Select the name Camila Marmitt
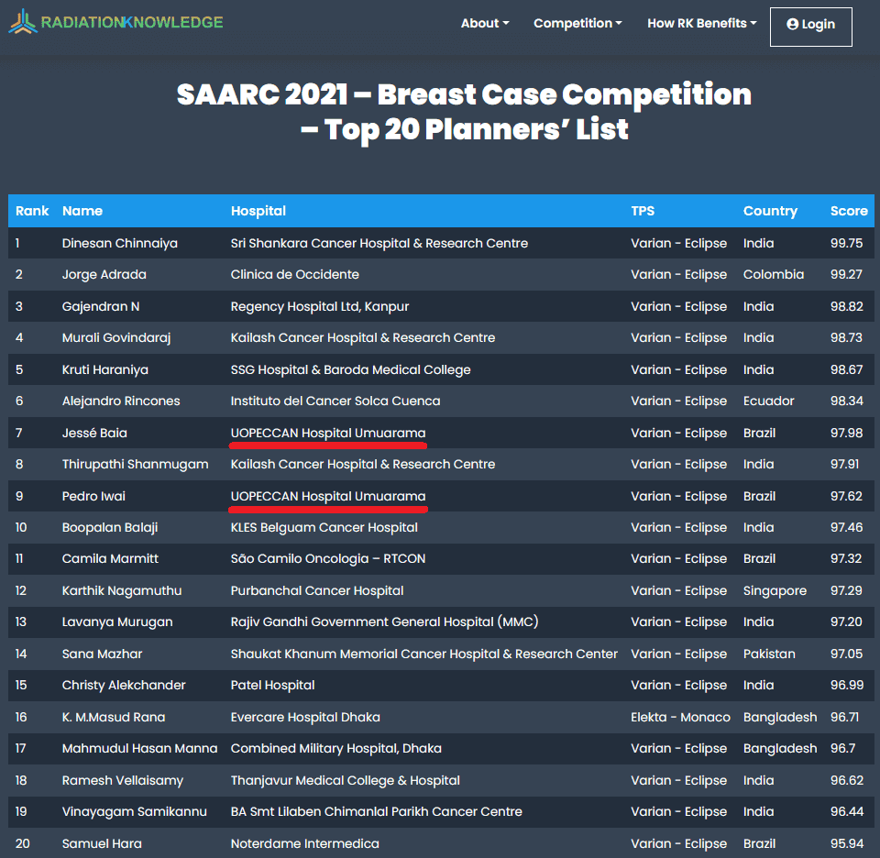 [x=110, y=559]
